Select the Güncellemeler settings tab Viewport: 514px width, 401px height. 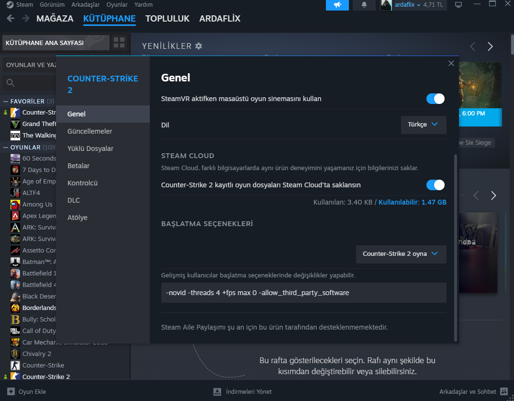(x=103, y=131)
